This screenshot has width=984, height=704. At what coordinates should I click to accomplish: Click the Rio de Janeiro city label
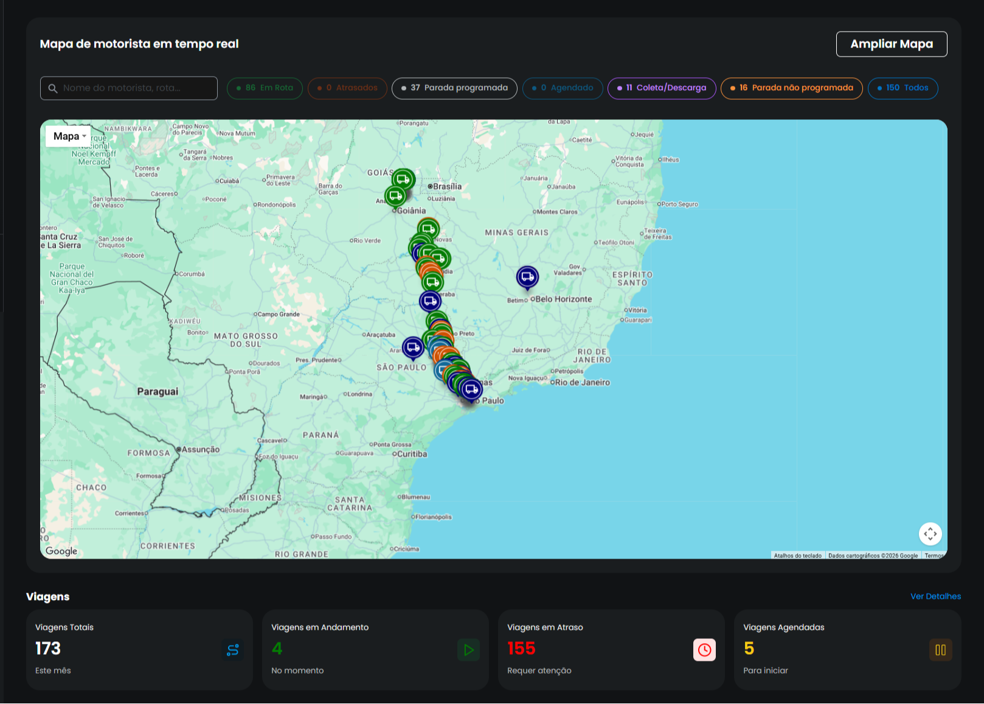pos(582,383)
